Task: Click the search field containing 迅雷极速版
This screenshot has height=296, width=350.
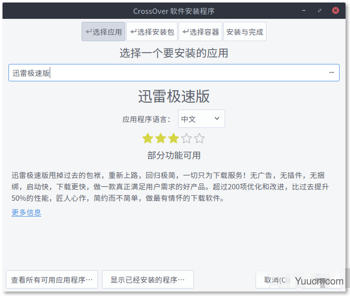Action: click(174, 73)
